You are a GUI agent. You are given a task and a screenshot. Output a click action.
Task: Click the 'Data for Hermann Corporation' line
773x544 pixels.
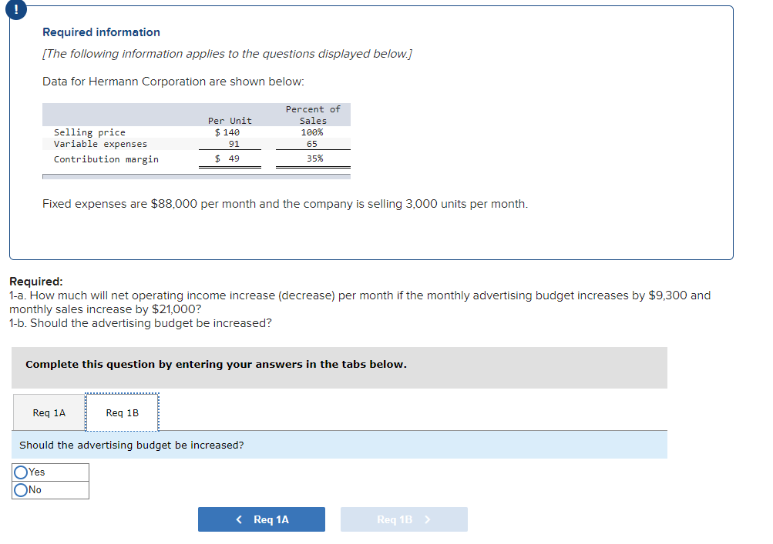[x=173, y=82]
